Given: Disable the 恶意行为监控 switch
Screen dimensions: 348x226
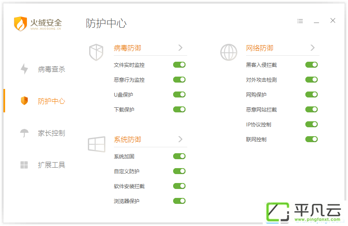Looking at the screenshot, I should (179, 80).
